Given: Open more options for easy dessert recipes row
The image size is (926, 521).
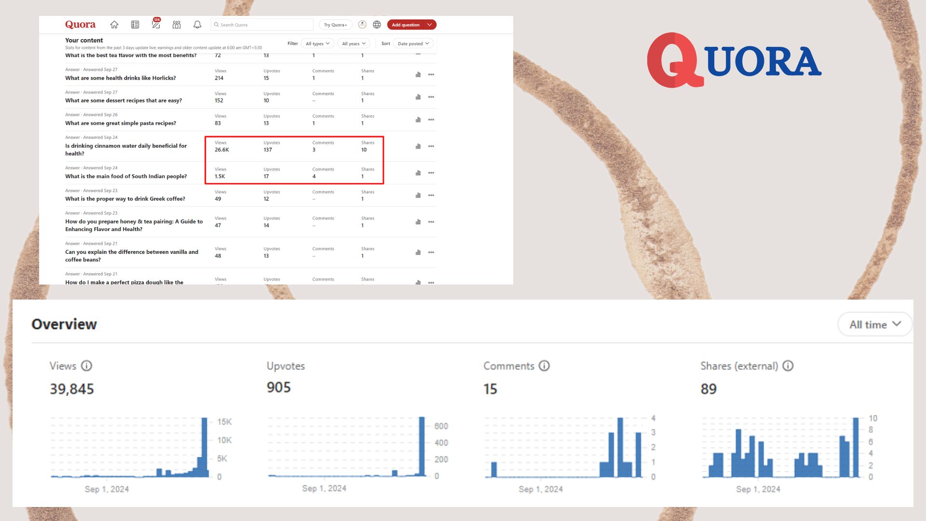Looking at the screenshot, I should tap(431, 97).
